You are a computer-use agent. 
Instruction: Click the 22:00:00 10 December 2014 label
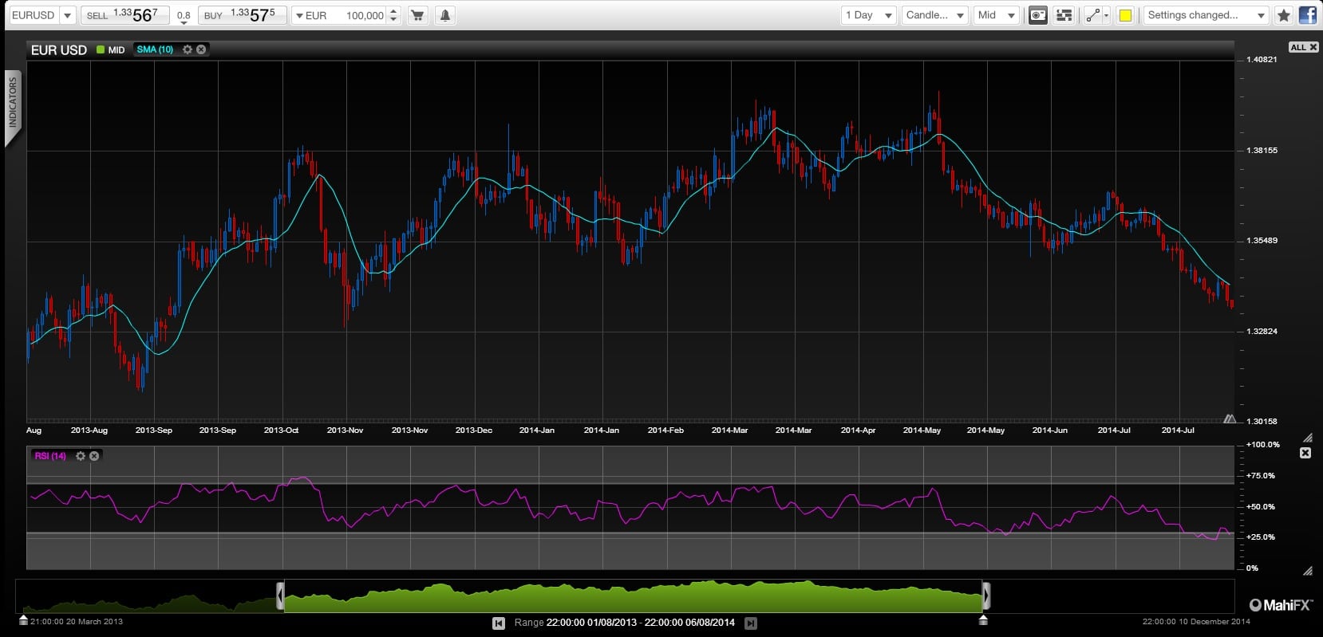[x=1196, y=621]
